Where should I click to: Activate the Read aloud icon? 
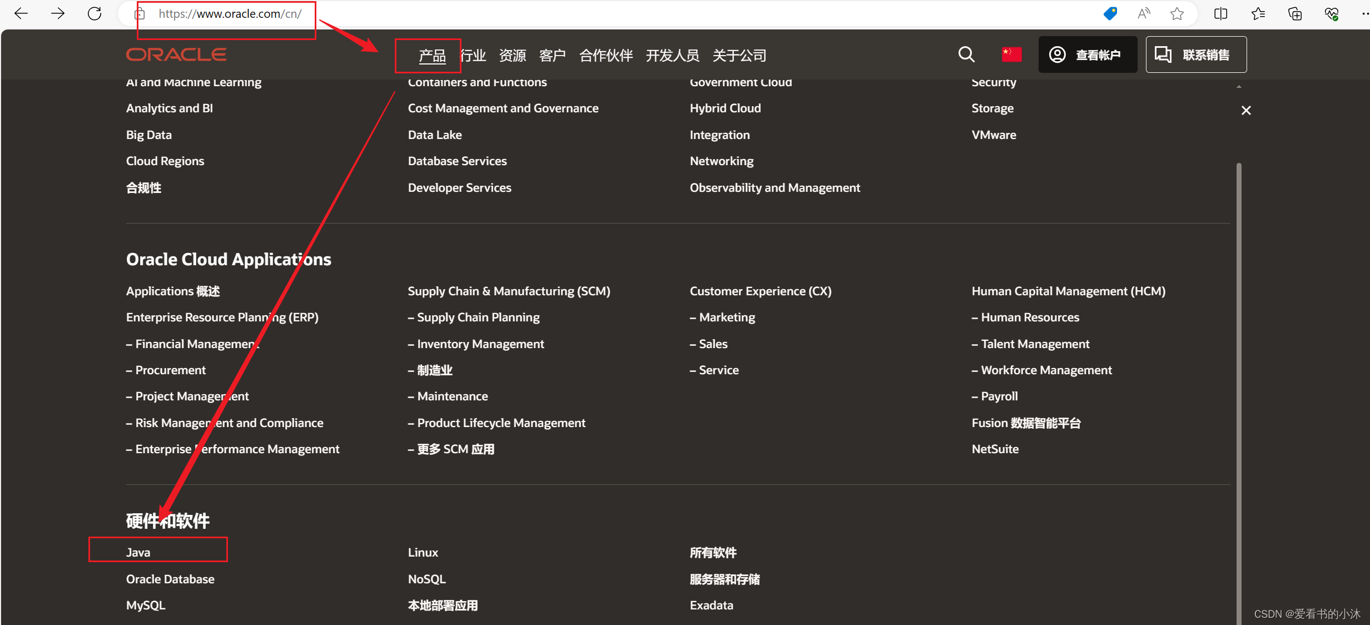point(1144,13)
